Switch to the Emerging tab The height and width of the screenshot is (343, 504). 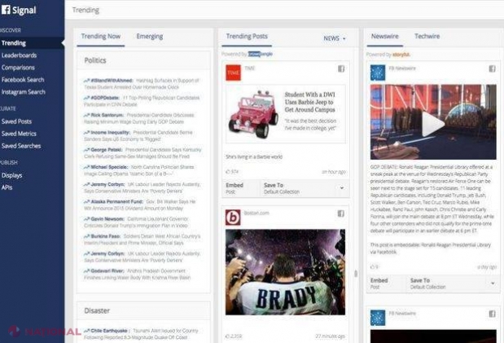(150, 37)
